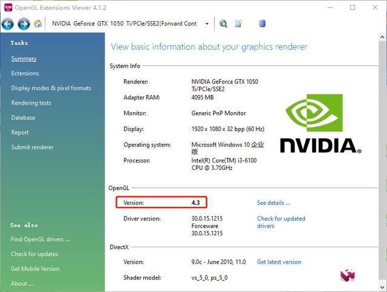
Task: Open the About link
Action: [22, 284]
